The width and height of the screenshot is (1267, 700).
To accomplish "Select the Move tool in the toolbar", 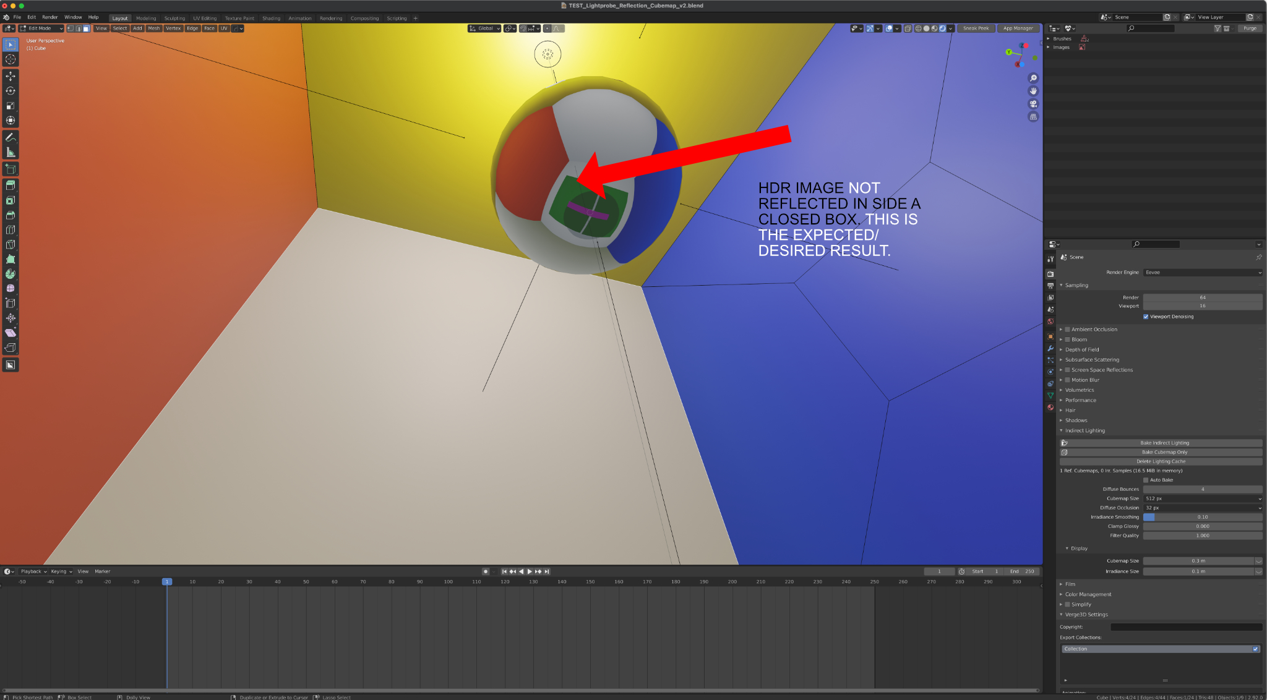I will [11, 76].
